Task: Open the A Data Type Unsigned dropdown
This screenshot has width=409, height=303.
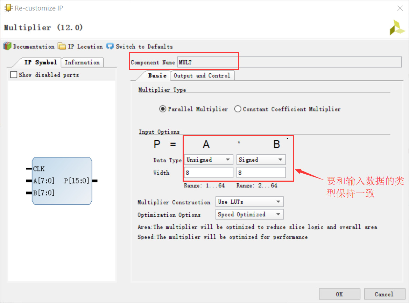Action: pos(209,160)
